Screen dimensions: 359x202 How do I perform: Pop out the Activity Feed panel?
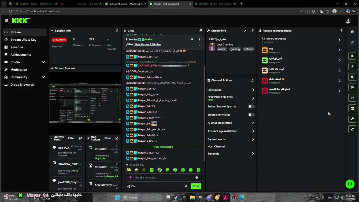80,138
